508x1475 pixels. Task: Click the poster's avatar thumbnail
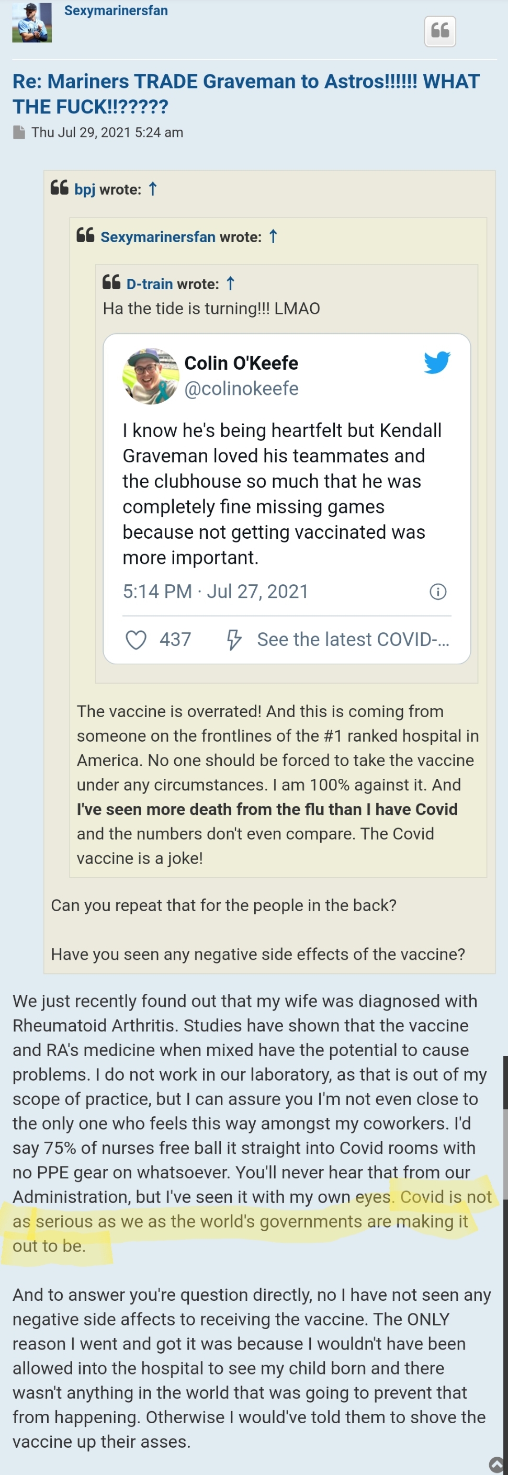pos(32,23)
